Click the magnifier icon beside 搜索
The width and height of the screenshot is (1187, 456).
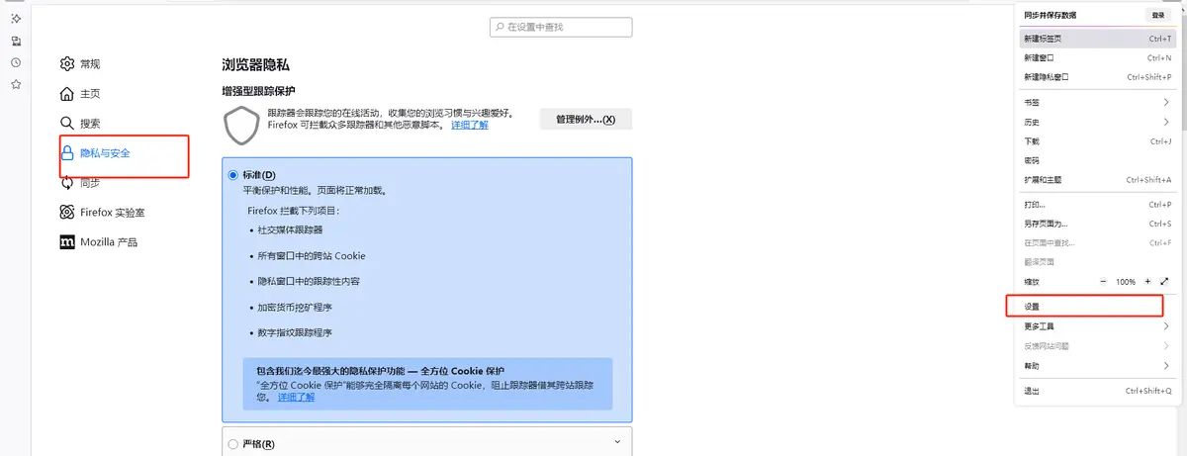point(67,124)
